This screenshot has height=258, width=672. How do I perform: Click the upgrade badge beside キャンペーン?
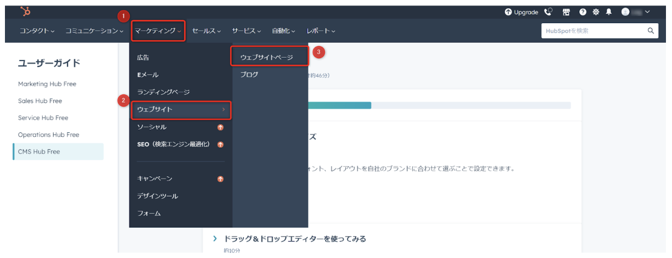pos(220,179)
